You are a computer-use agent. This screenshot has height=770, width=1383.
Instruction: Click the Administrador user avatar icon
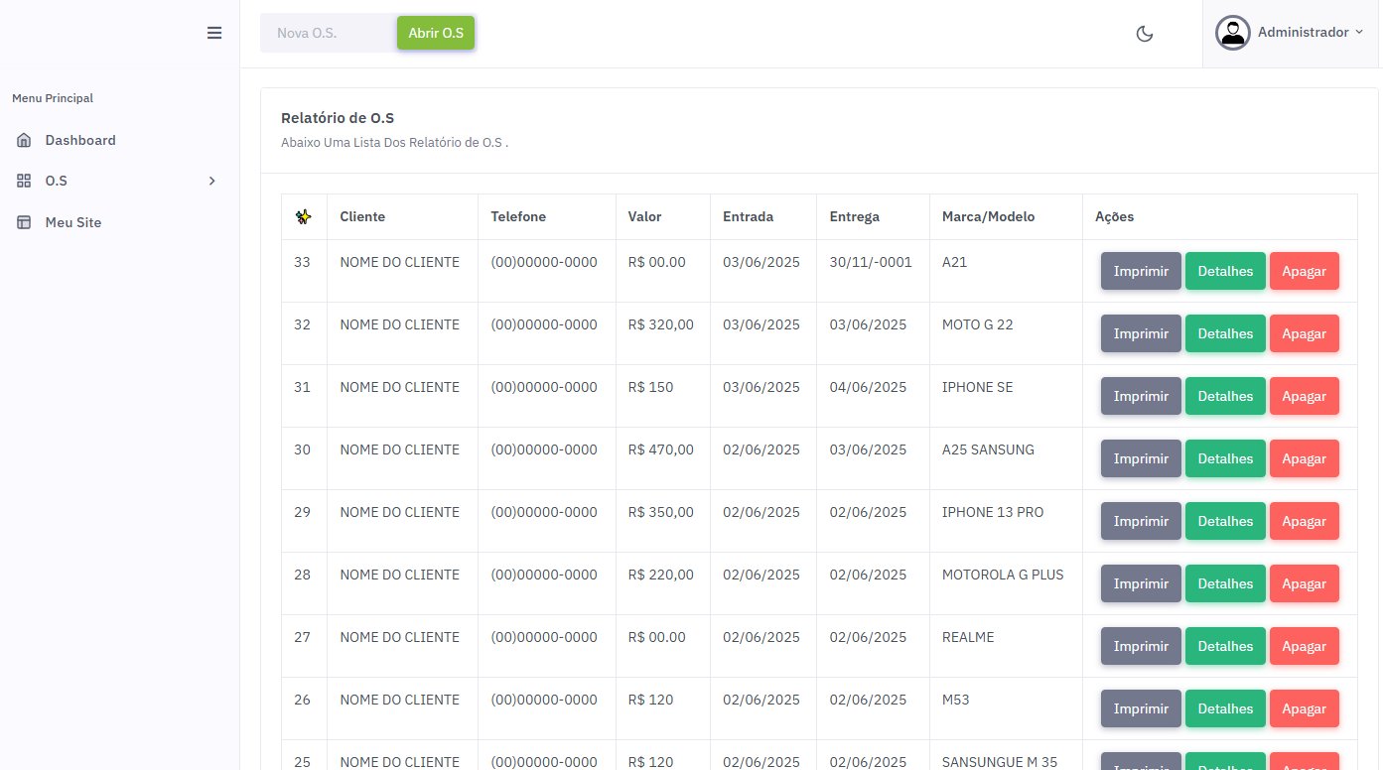pos(1232,33)
